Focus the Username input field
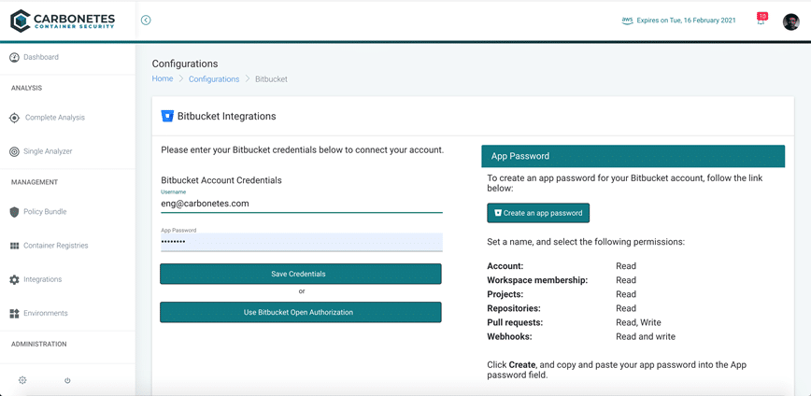The height and width of the screenshot is (396, 811). pos(302,204)
